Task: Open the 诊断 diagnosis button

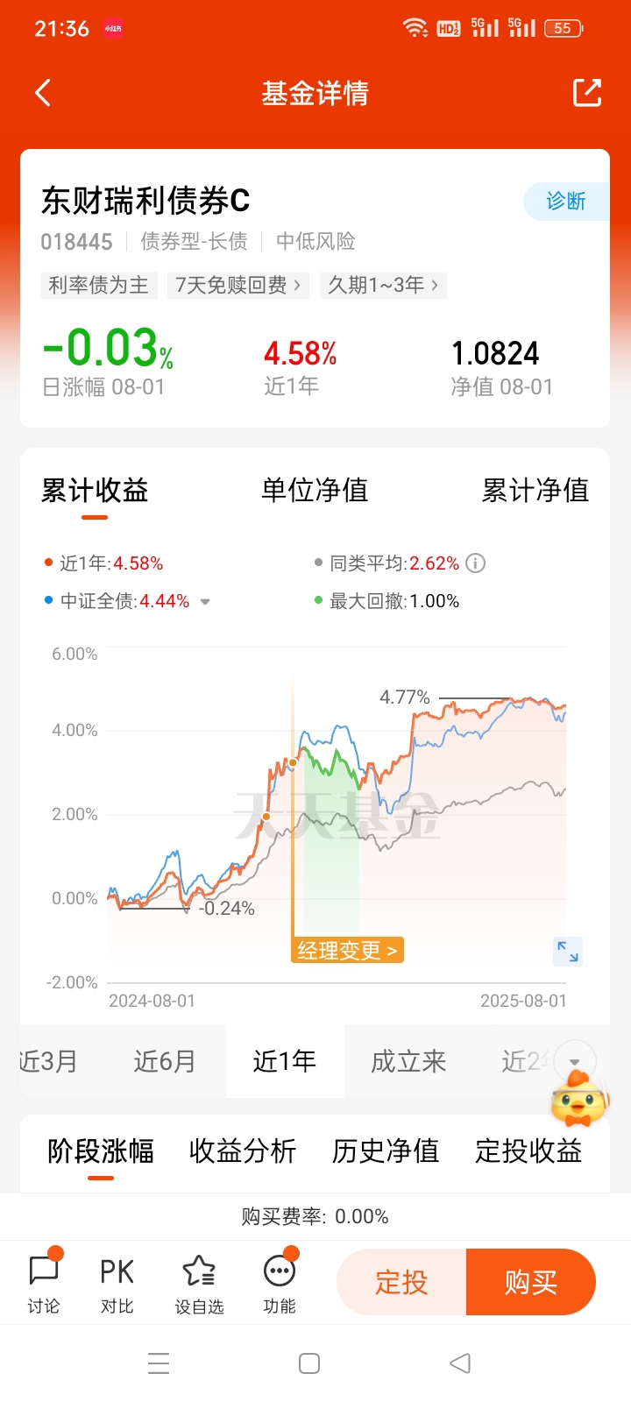Action: pos(566,202)
